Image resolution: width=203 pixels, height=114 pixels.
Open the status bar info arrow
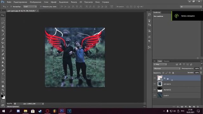(43, 104)
